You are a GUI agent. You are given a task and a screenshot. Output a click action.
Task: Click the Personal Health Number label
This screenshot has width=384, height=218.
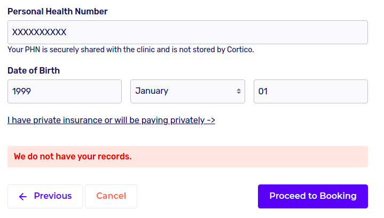tap(57, 11)
